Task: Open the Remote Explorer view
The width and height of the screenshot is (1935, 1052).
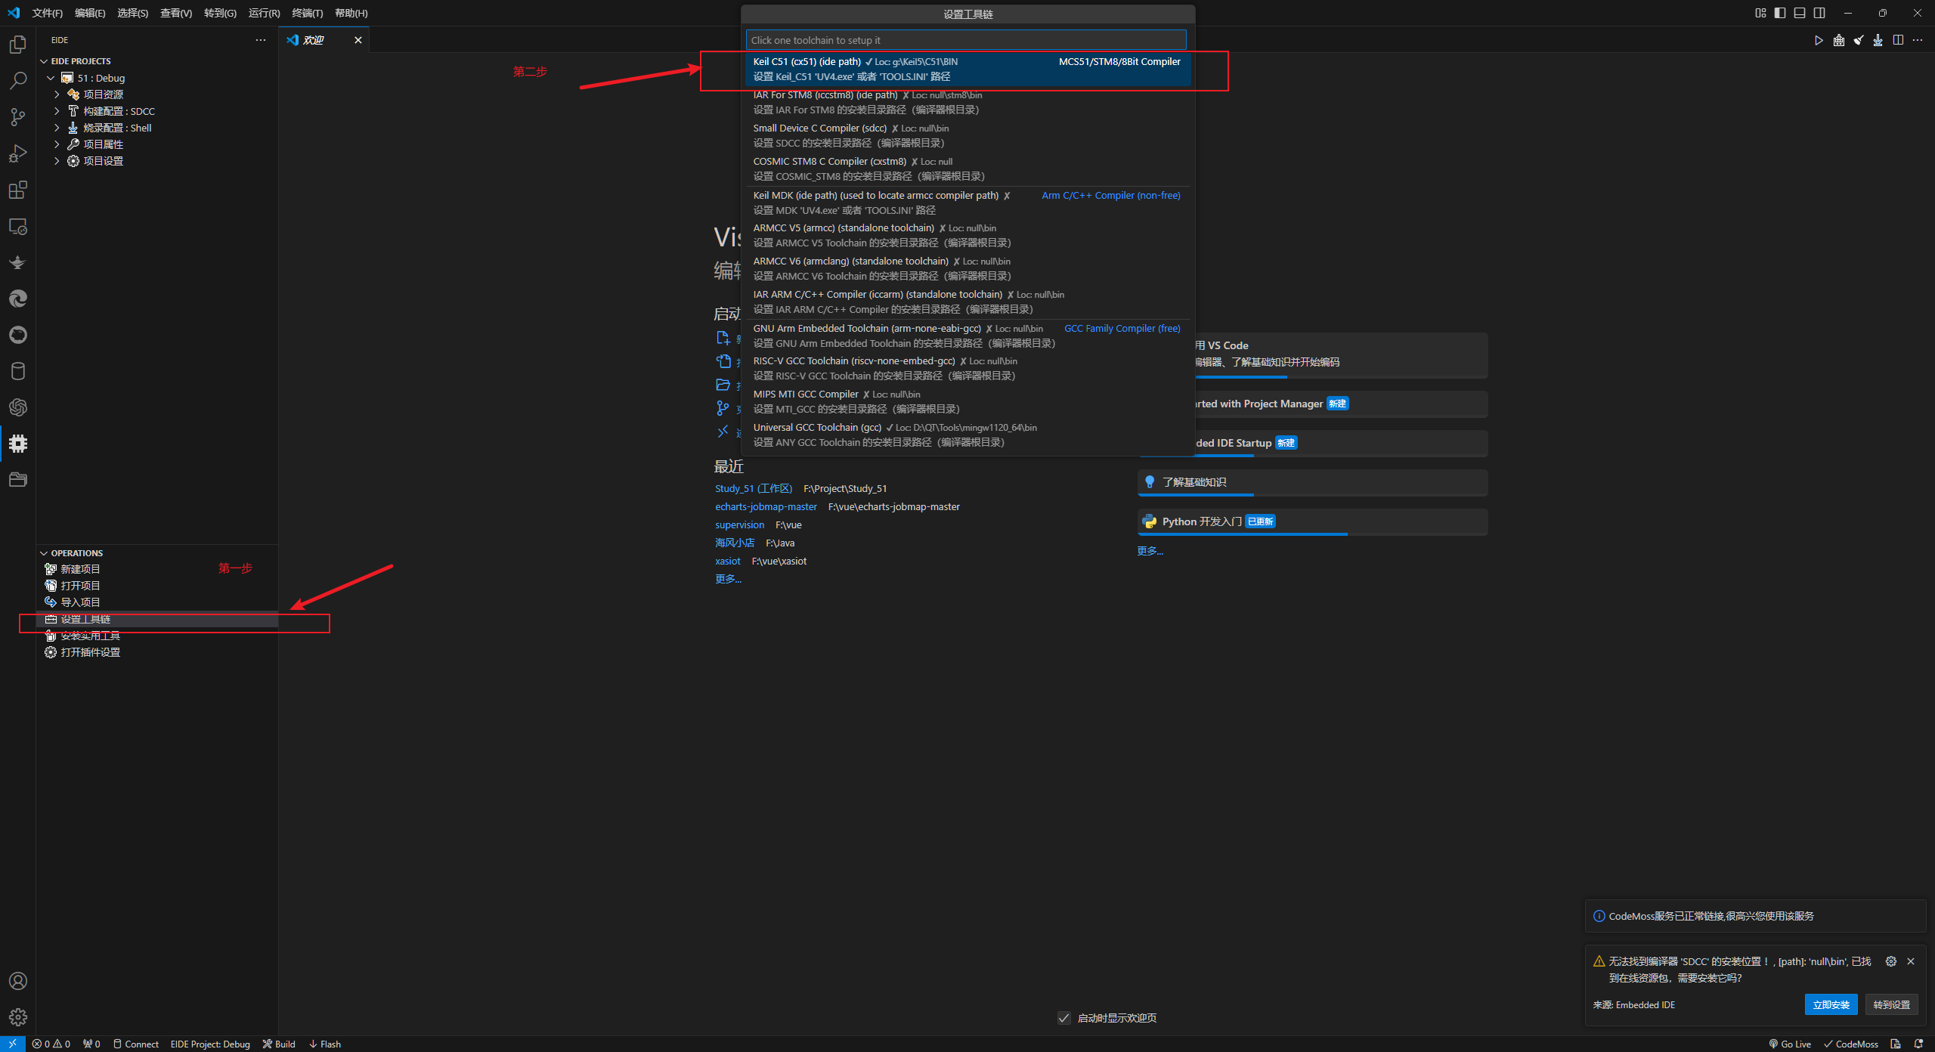Action: coord(18,226)
